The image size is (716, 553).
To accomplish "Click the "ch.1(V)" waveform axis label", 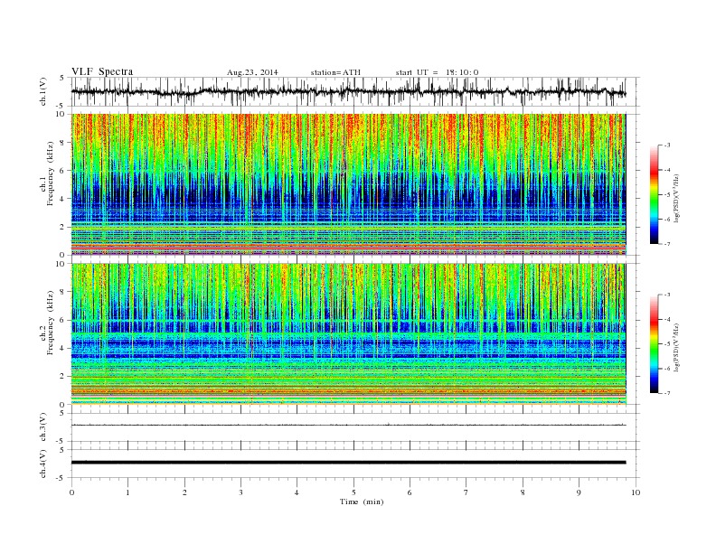I will click(43, 91).
